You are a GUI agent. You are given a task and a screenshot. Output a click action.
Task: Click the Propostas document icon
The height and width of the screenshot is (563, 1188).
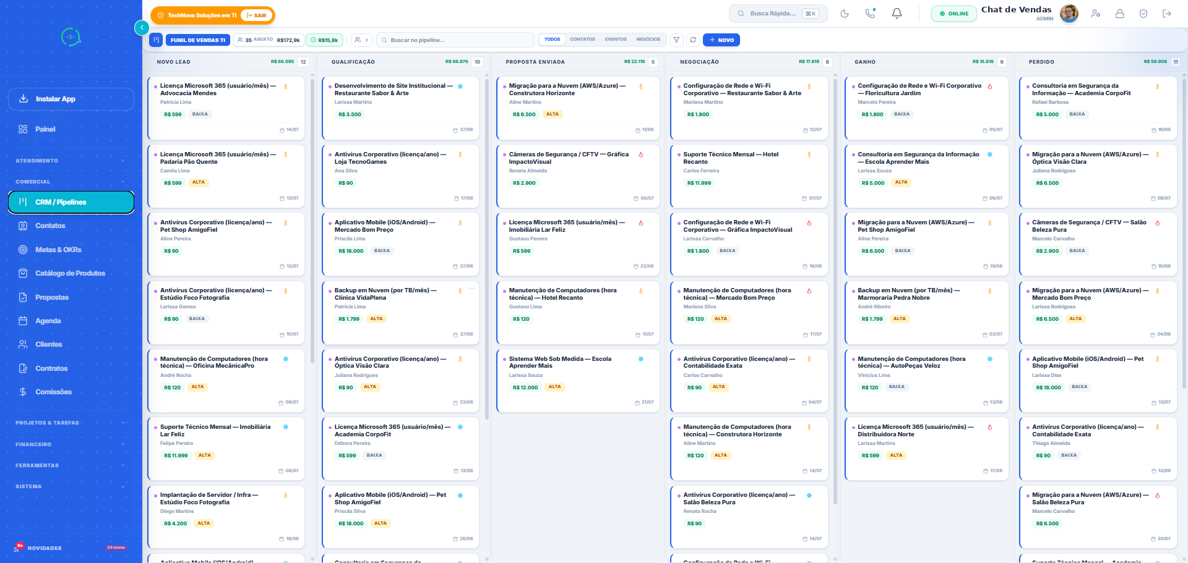[x=23, y=297]
